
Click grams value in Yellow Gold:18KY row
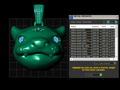(95, 38)
